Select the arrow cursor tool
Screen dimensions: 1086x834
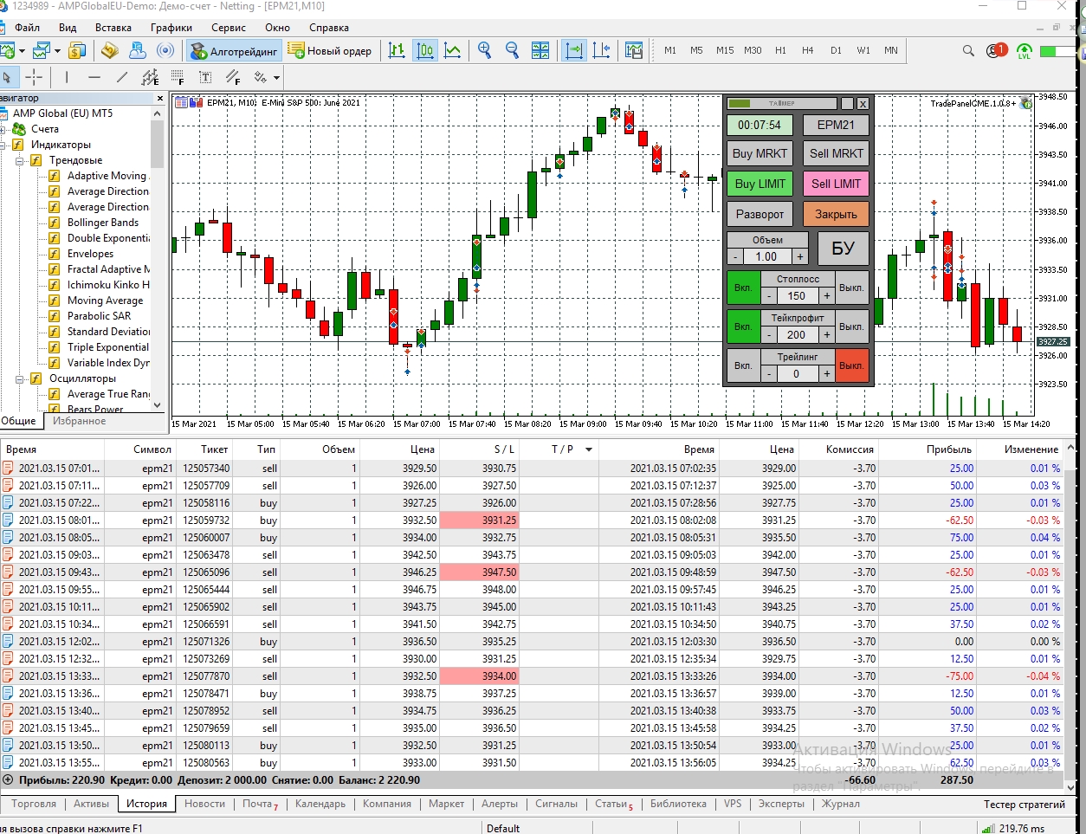[x=7, y=77]
